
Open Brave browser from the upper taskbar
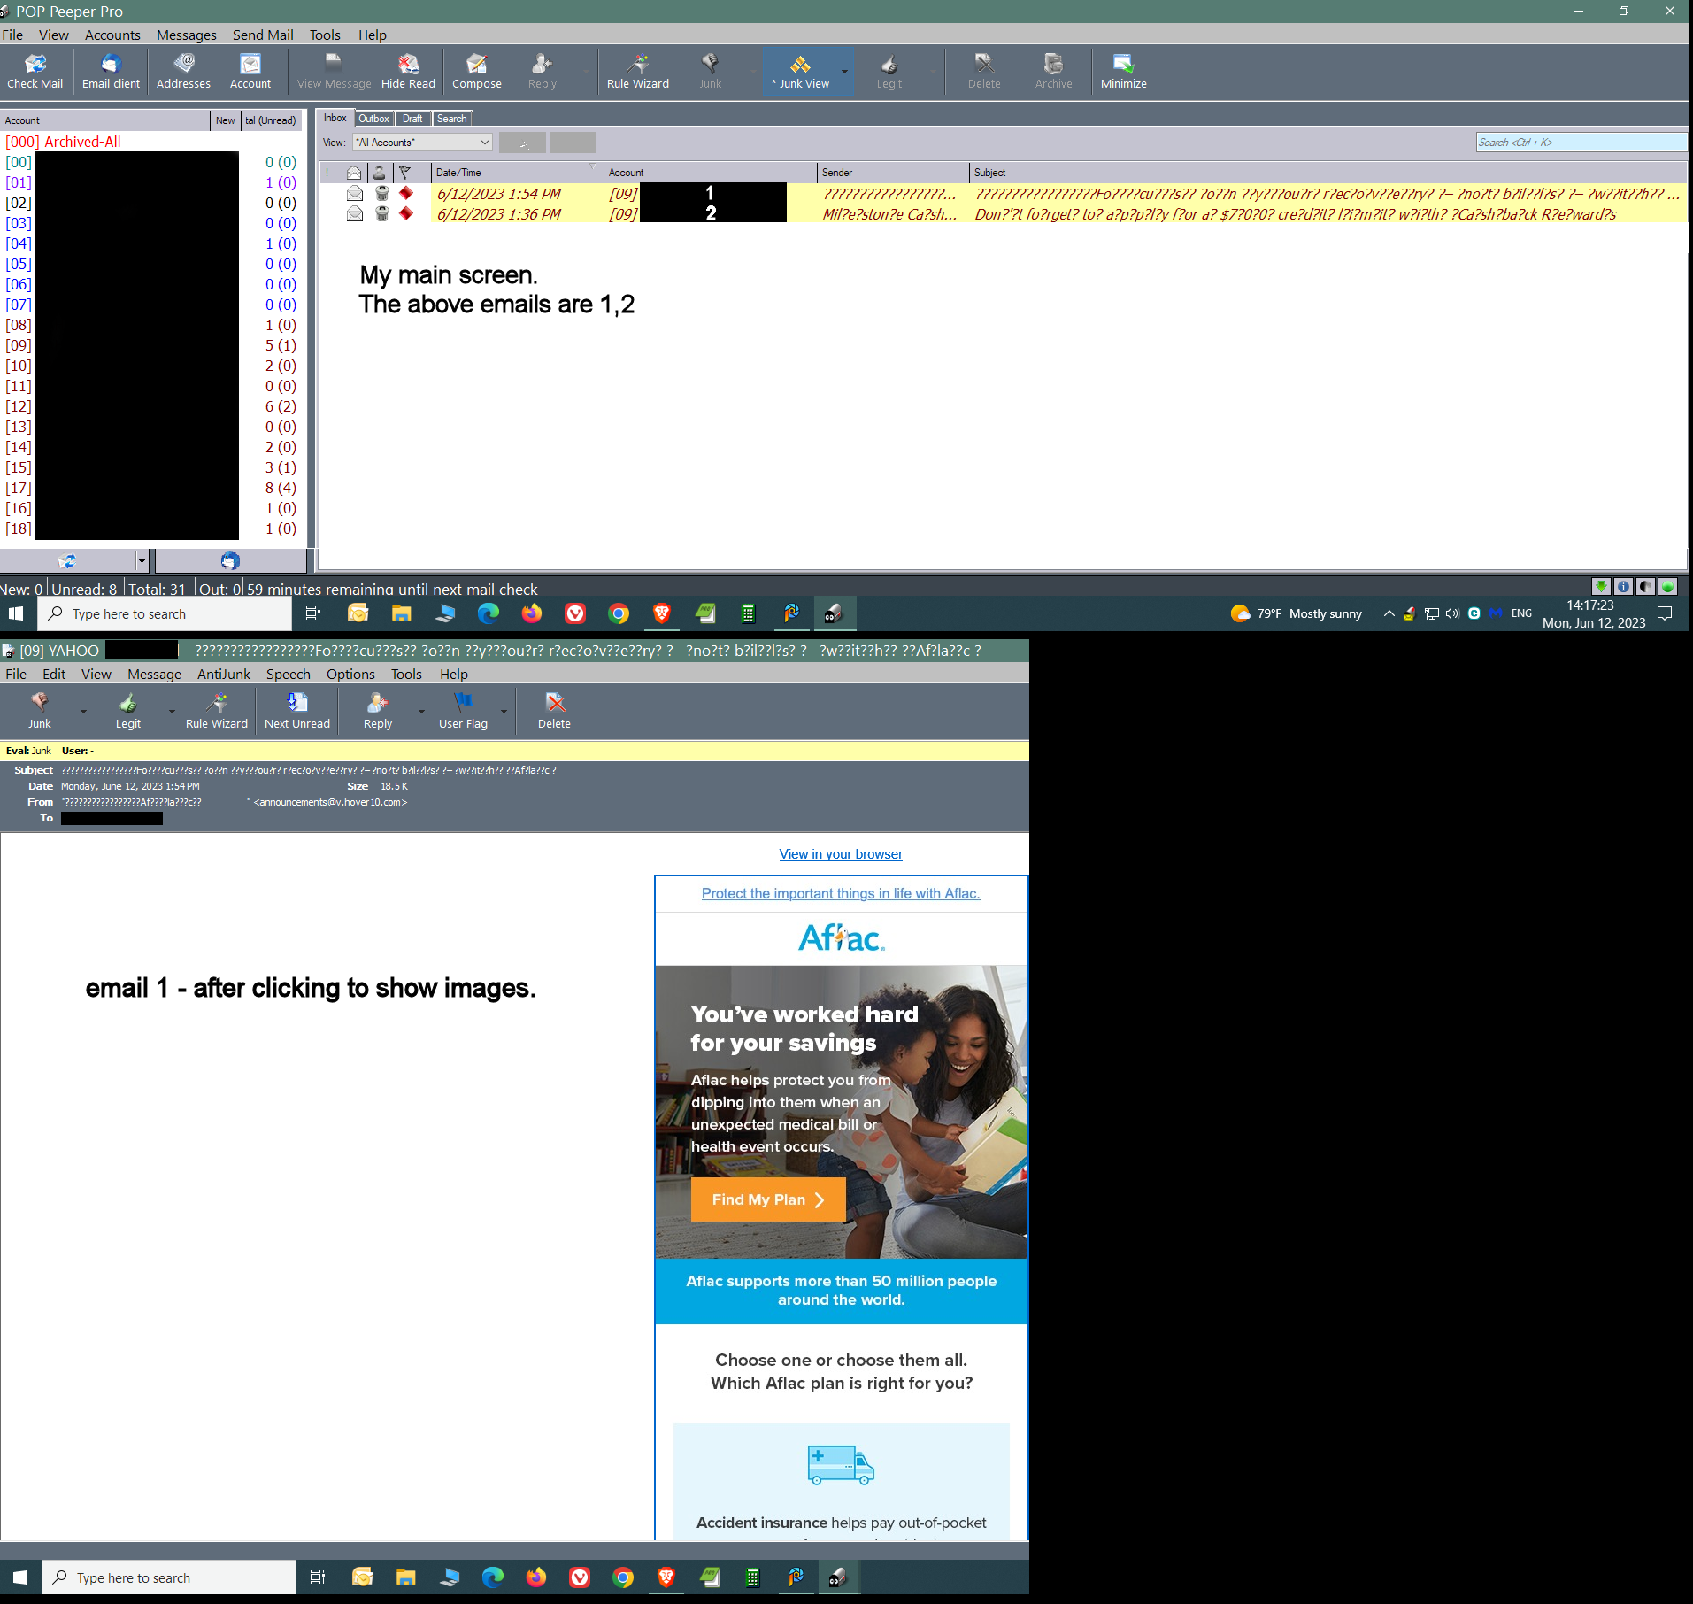pyautogui.click(x=661, y=613)
